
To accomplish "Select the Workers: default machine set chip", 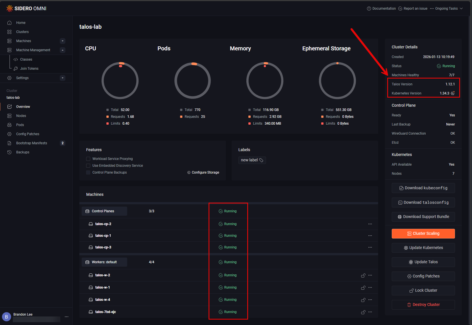I will [104, 262].
